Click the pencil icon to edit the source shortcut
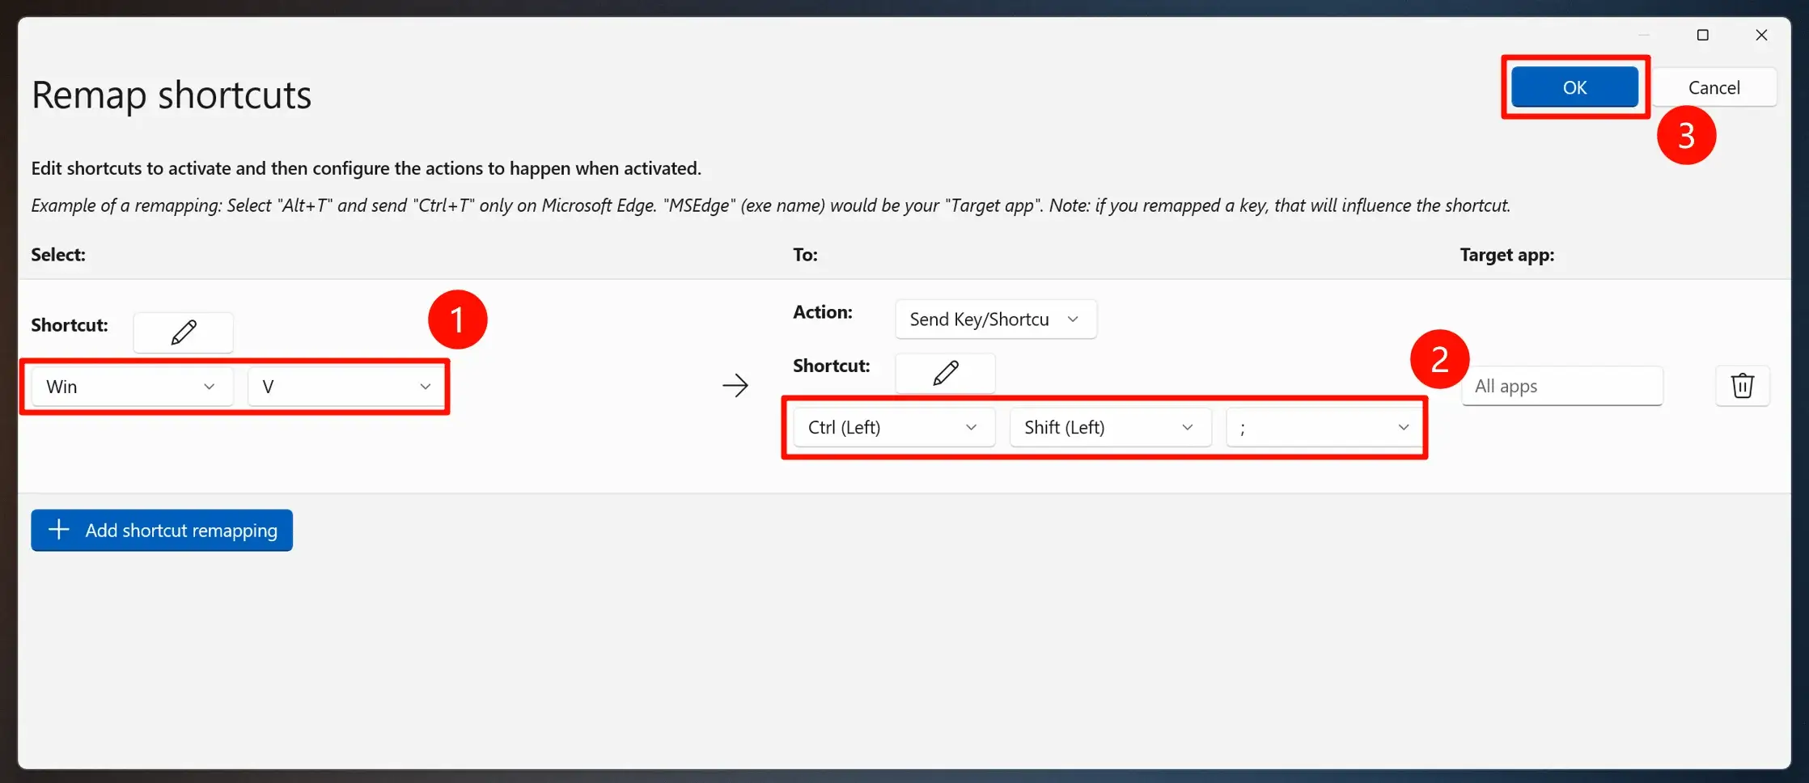The height and width of the screenshot is (783, 1809). pyautogui.click(x=183, y=332)
